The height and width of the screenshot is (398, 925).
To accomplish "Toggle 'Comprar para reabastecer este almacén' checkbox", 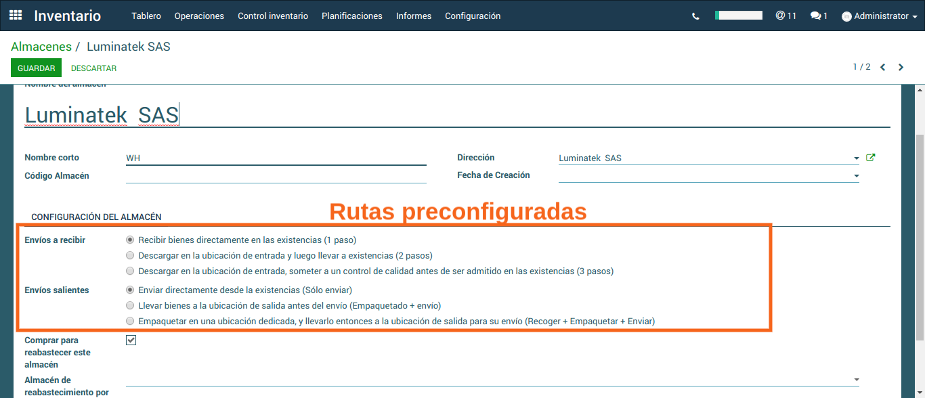I will click(131, 340).
